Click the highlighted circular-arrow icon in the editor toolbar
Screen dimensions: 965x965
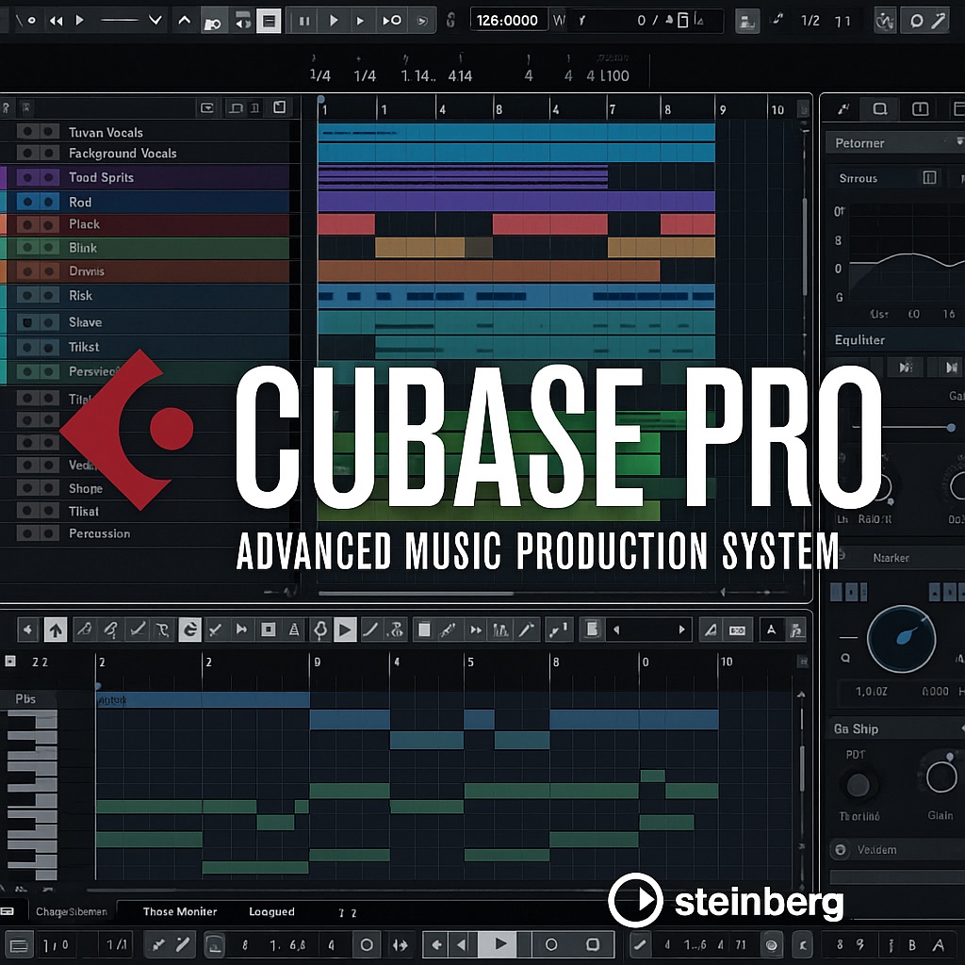pyautogui.click(x=189, y=630)
